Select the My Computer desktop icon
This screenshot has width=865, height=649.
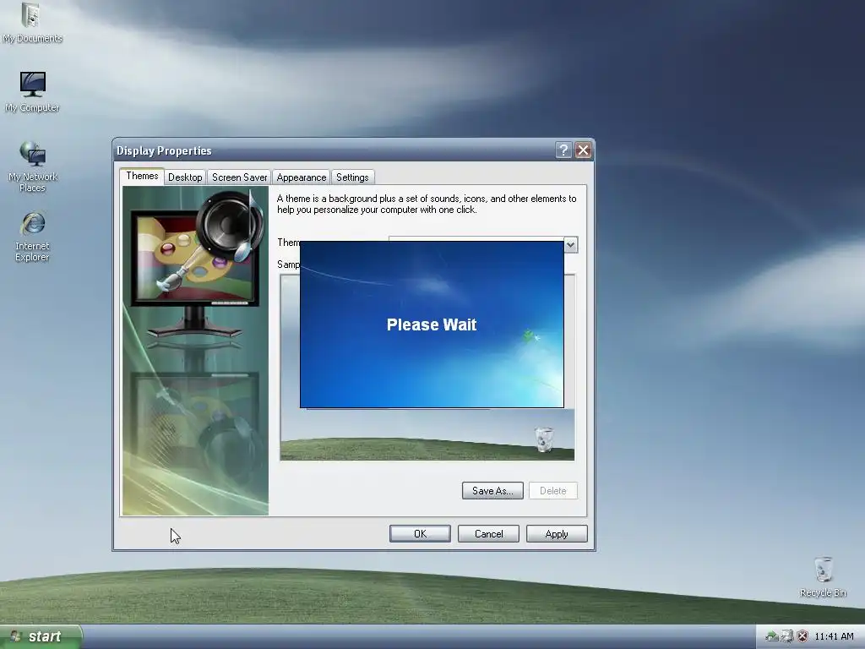[33, 91]
